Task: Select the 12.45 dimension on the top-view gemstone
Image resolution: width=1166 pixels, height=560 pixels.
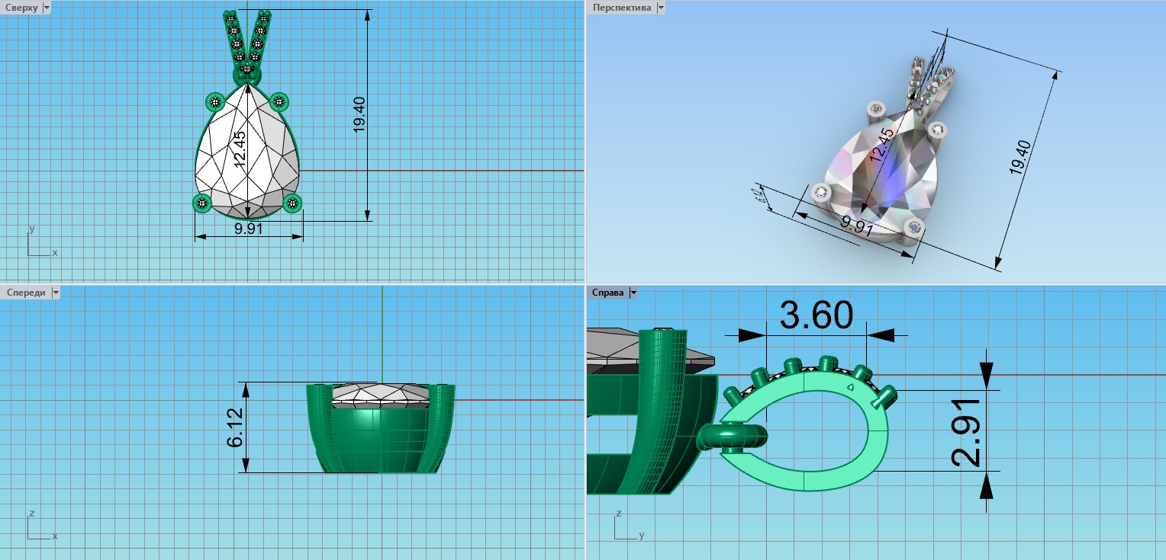Action: pyautogui.click(x=240, y=149)
